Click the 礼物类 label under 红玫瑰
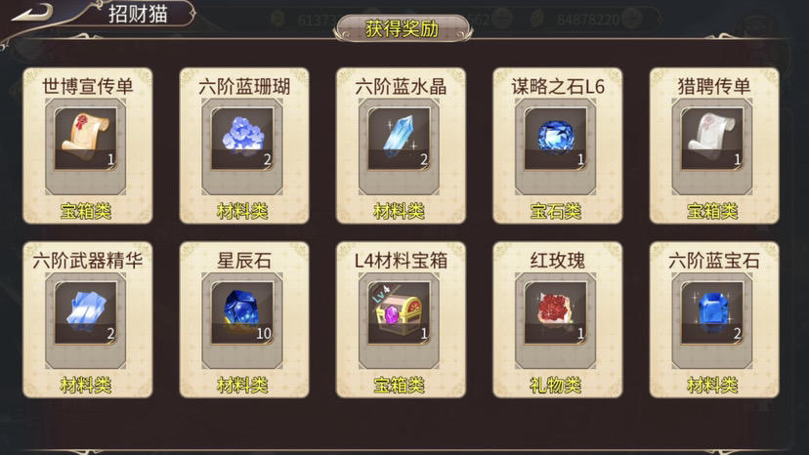 (x=556, y=385)
